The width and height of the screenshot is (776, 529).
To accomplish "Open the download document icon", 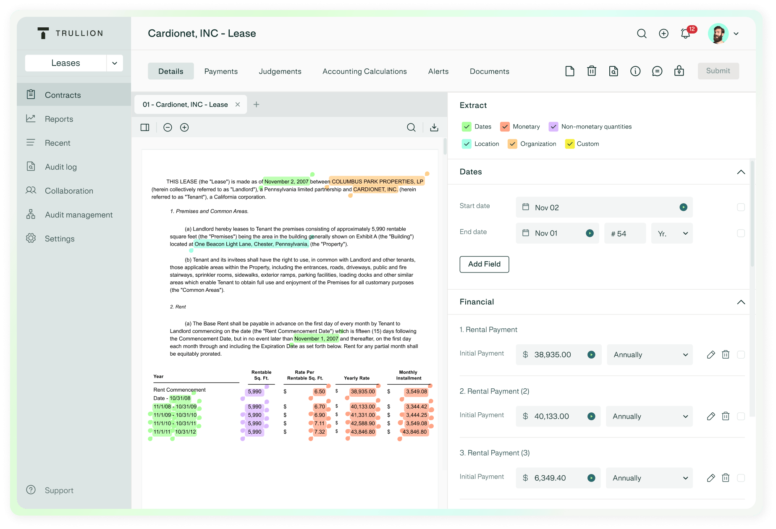I will click(434, 128).
